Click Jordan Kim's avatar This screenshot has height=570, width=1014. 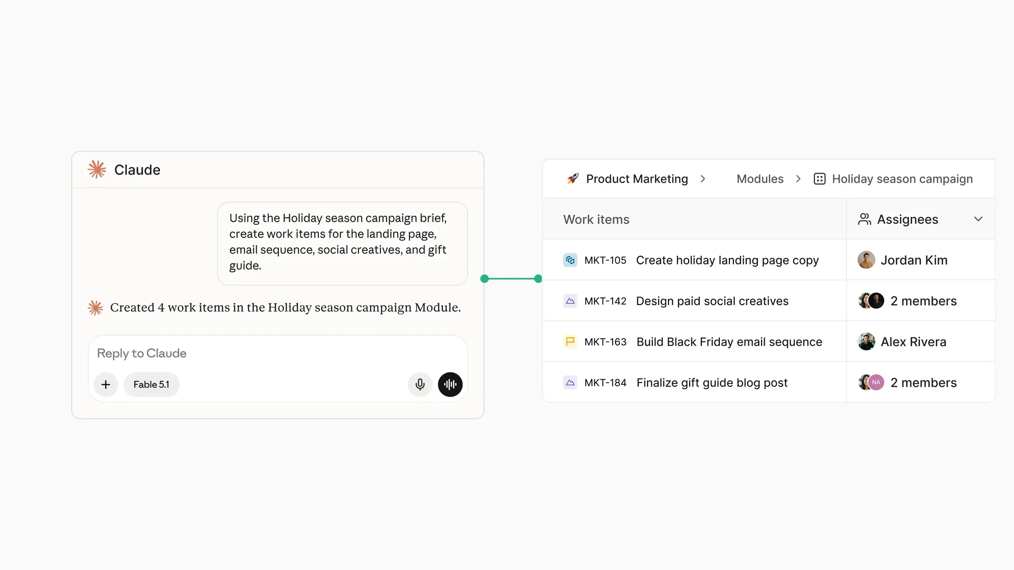point(866,260)
